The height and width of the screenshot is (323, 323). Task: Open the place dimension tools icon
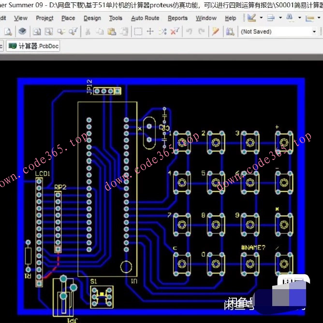tap(309, 18)
